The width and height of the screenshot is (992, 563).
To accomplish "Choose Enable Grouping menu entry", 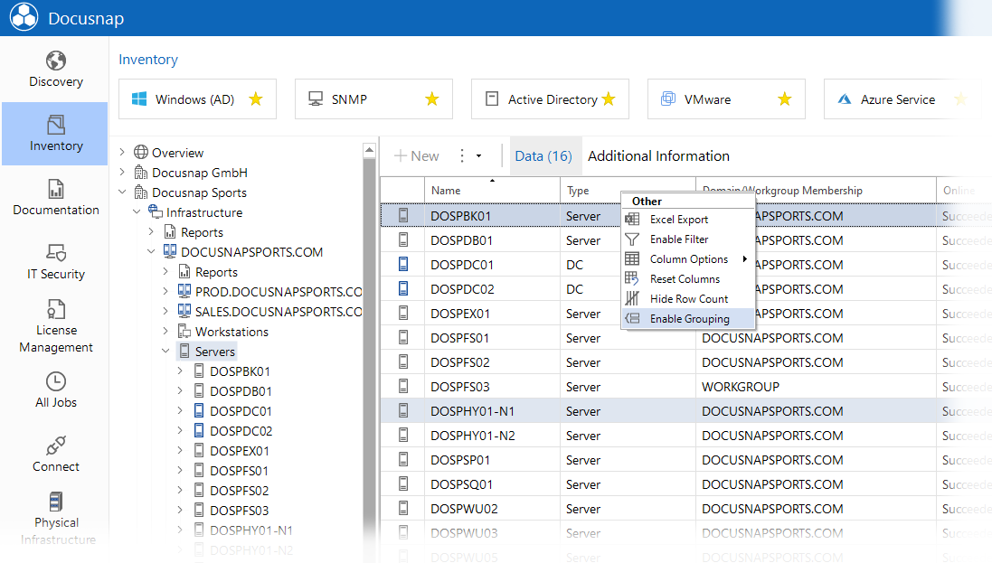I will point(688,319).
